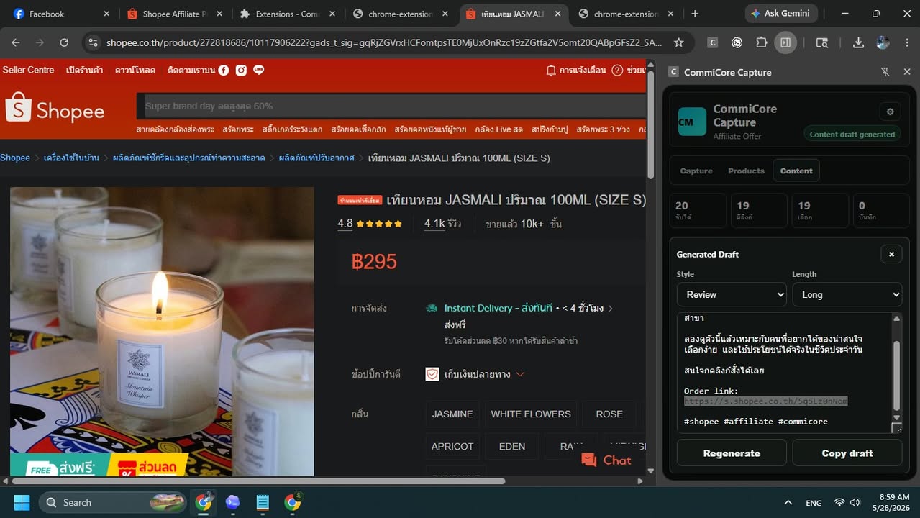
Task: Open Windows Start menu
Action: (22, 502)
